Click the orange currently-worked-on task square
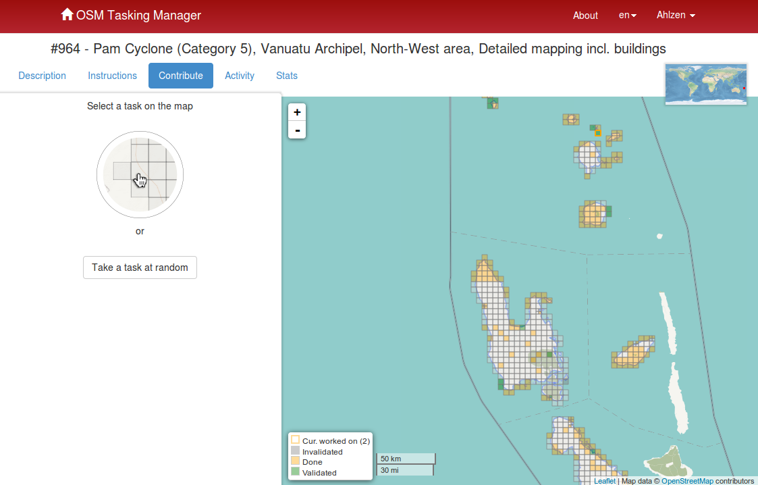 598,132
